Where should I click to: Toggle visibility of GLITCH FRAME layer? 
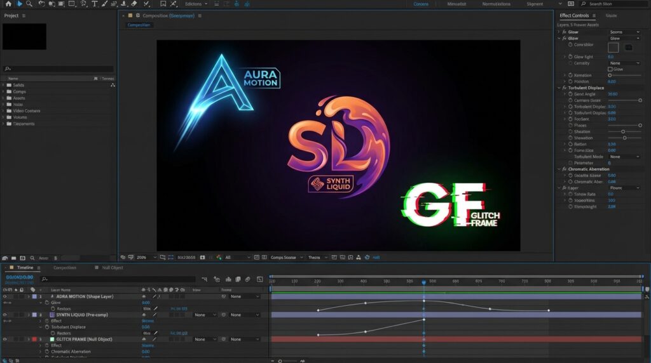pyautogui.click(x=5, y=340)
